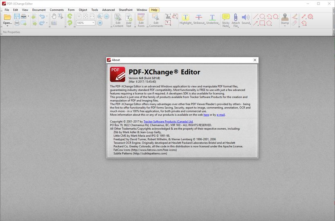Close the About dialog
Viewport: 335px width, 221px height.
pyautogui.click(x=255, y=60)
